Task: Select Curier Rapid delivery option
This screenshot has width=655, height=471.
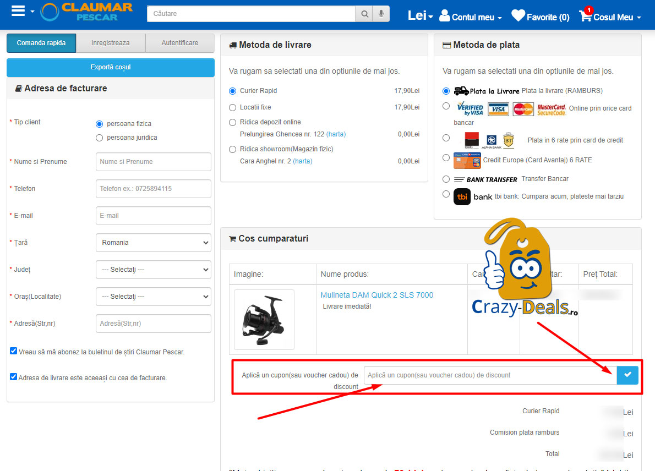Action: (233, 91)
